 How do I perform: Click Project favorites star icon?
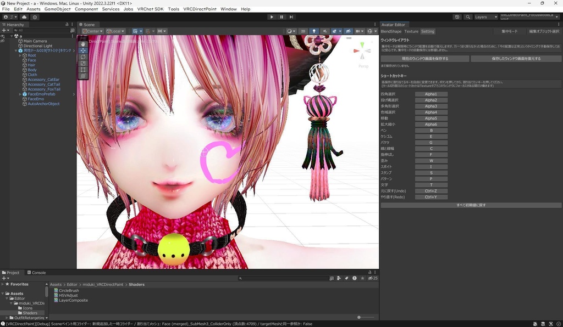pyautogui.click(x=362, y=278)
